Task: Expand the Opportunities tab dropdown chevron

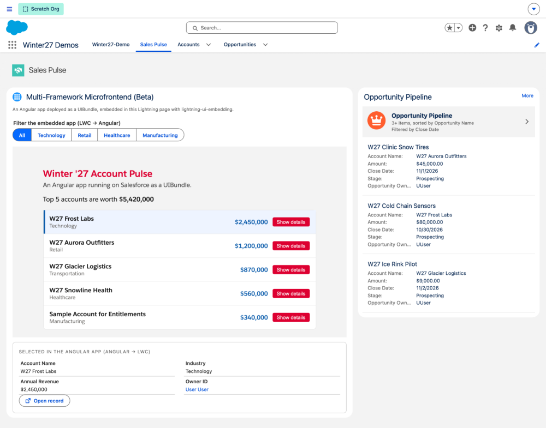Action: coord(265,45)
